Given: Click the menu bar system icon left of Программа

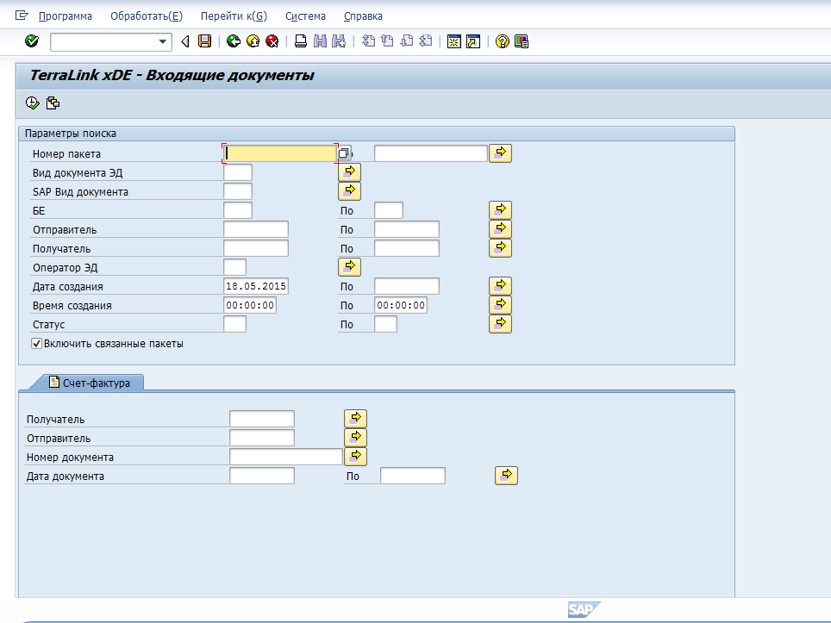Looking at the screenshot, I should tap(22, 16).
